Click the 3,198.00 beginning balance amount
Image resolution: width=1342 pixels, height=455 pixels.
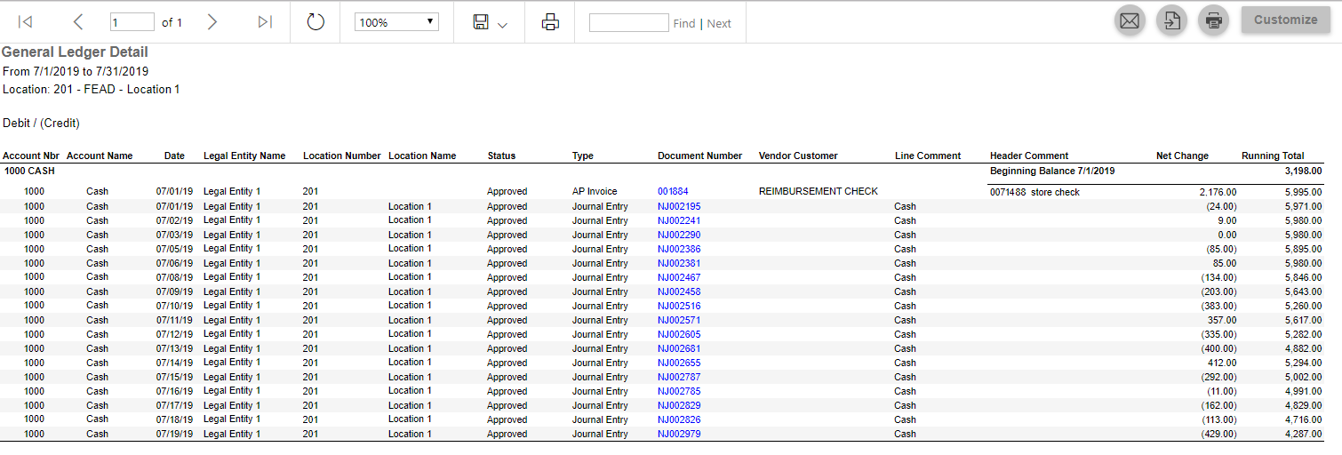(x=1303, y=171)
